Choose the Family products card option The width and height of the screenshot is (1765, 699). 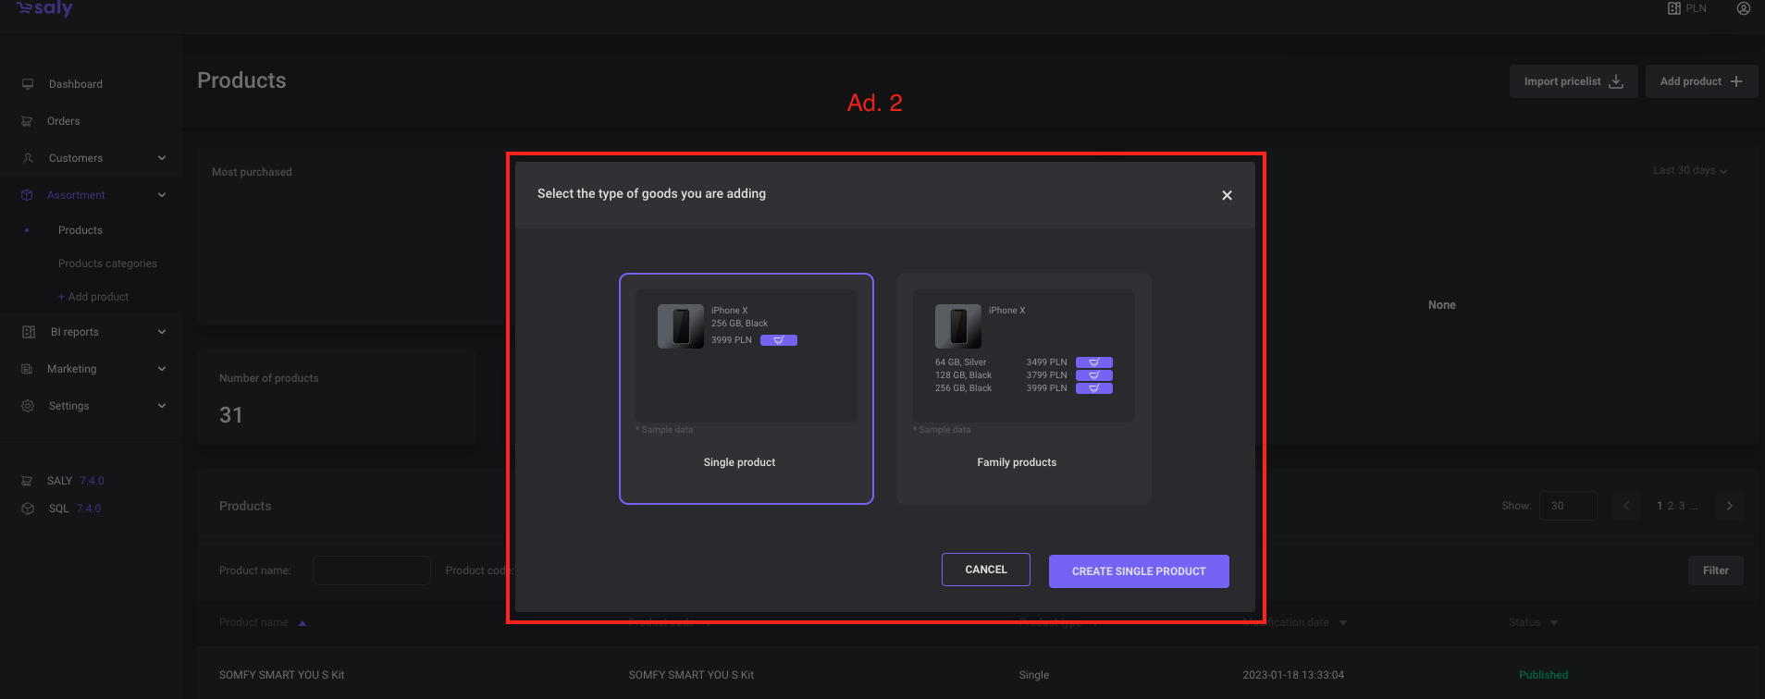point(1023,388)
